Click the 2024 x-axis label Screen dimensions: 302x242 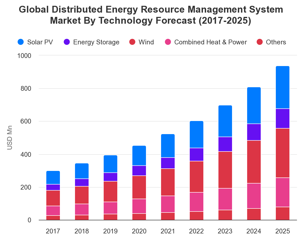point(254,231)
